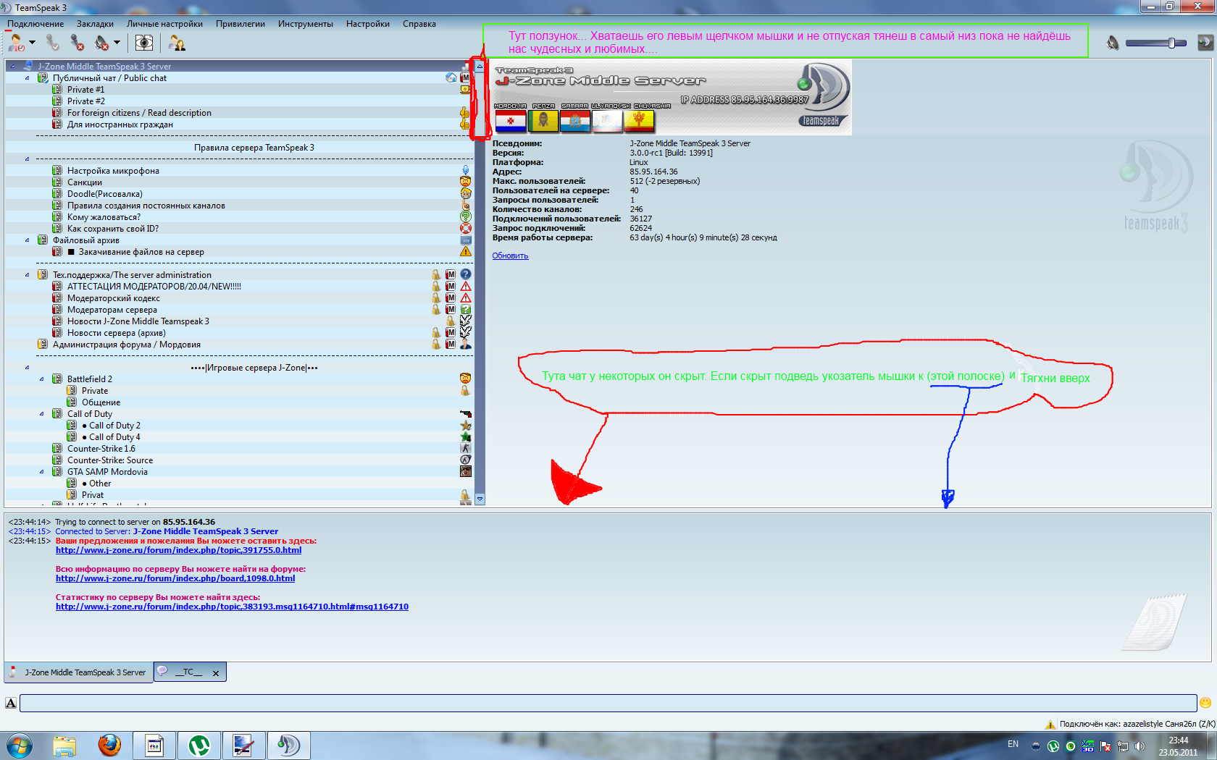Open uTorrent from the taskbar
Image resolution: width=1217 pixels, height=760 pixels.
(x=199, y=746)
